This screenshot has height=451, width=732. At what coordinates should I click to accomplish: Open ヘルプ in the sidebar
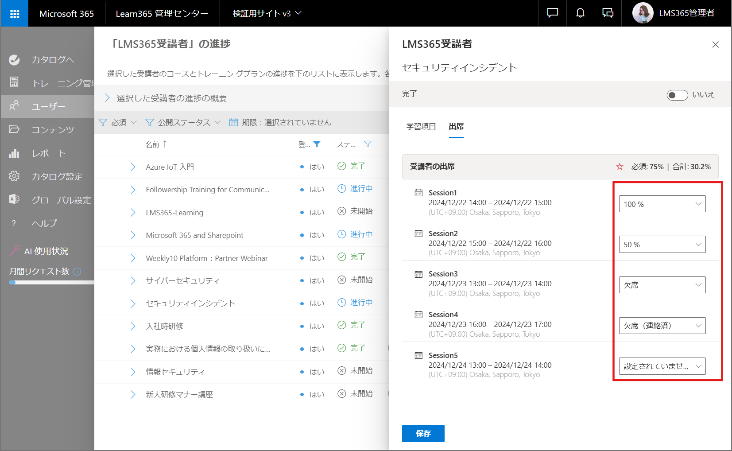point(47,223)
